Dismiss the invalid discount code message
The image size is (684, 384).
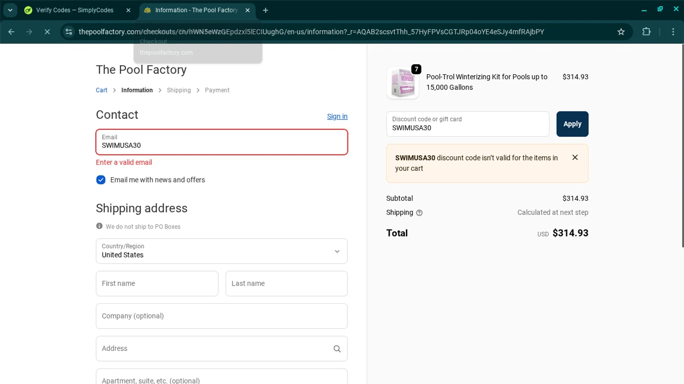(x=575, y=158)
